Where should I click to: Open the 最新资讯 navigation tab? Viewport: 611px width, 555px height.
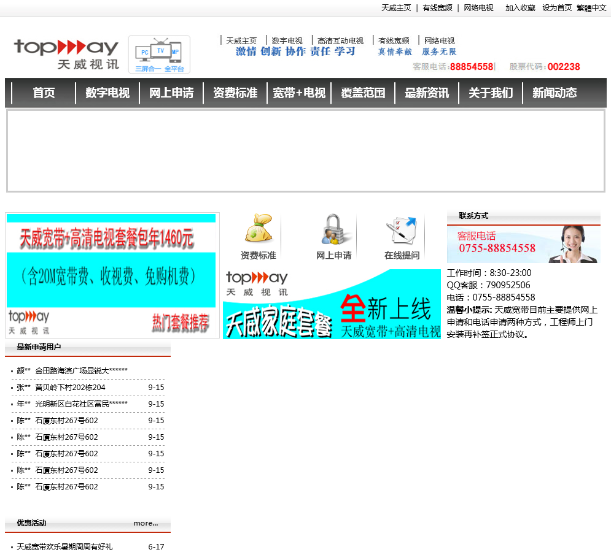[x=427, y=93]
